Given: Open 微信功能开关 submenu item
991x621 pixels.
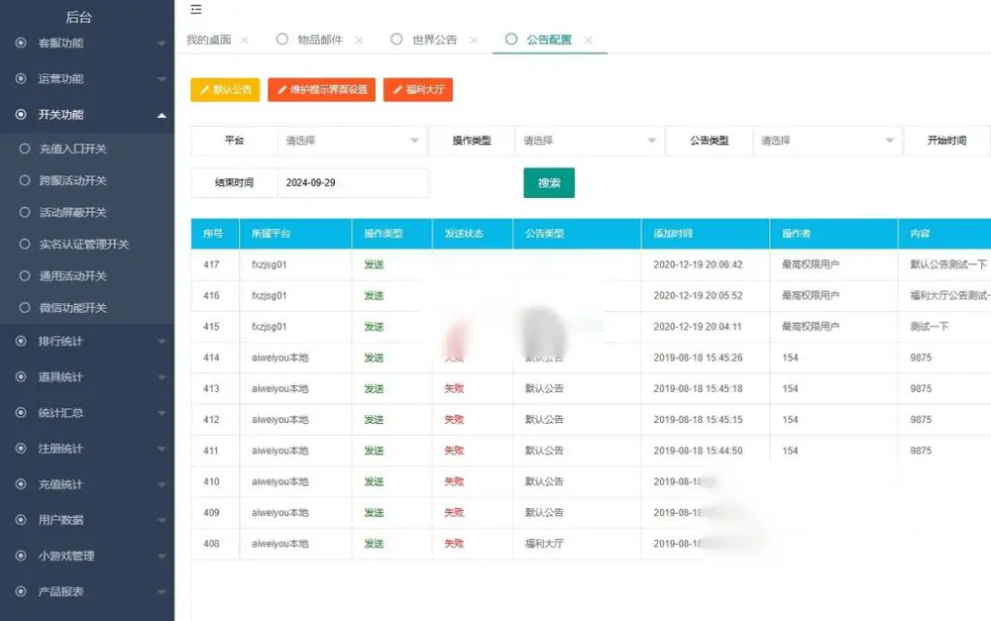Looking at the screenshot, I should [87, 308].
